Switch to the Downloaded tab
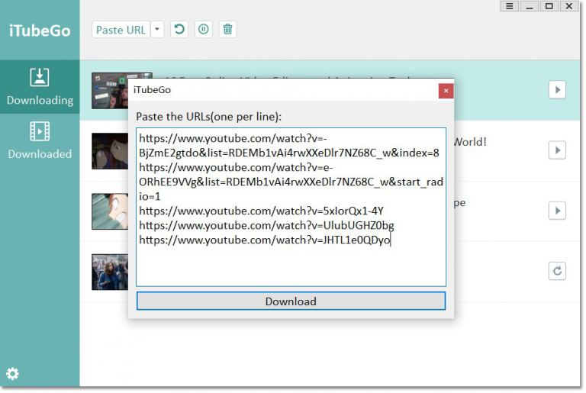The width and height of the screenshot is (586, 393). (x=40, y=140)
